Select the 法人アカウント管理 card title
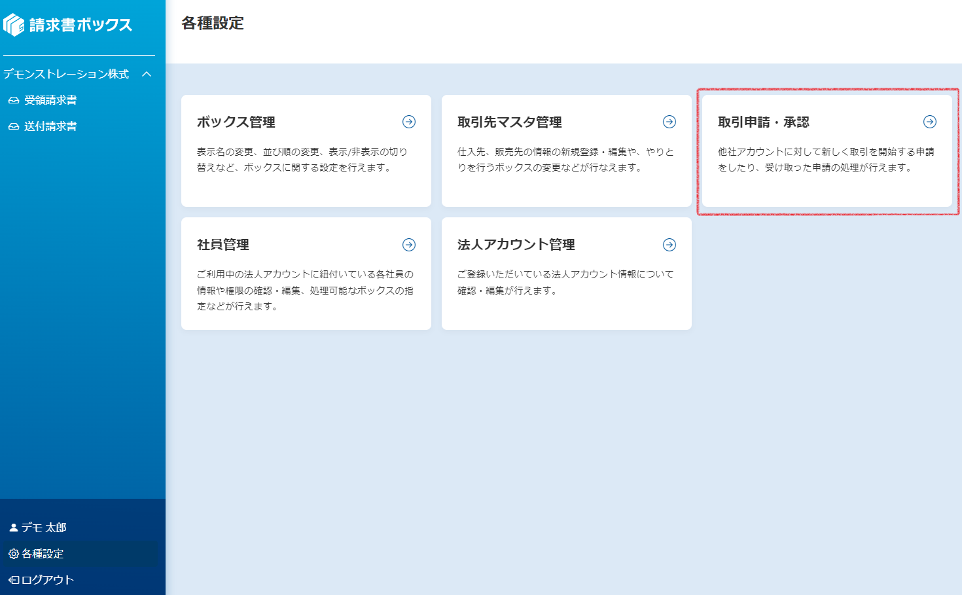The height and width of the screenshot is (595, 962). 516,245
